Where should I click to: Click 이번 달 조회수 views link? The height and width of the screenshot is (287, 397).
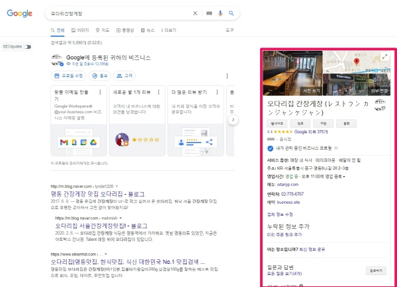(x=90, y=64)
